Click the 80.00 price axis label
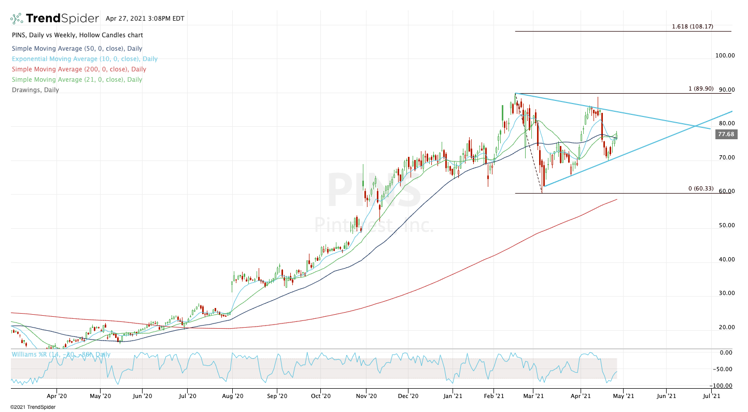This screenshot has height=412, width=748. 726,124
